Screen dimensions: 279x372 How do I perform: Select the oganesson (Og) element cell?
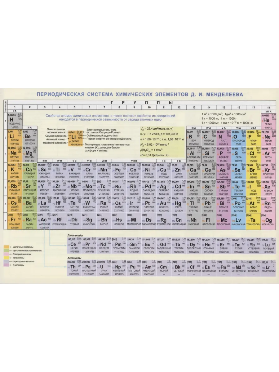(x=268, y=220)
